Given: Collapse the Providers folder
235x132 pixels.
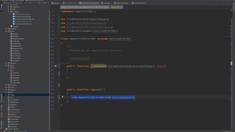Looking at the screenshot, I should [x=8, y=12].
